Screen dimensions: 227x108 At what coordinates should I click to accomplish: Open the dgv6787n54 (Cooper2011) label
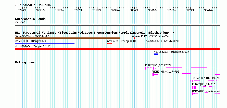[33, 46]
